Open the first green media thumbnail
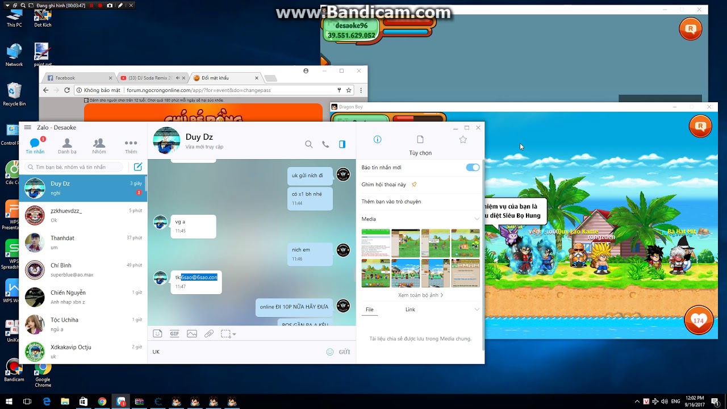This screenshot has width=727, height=409. point(375,243)
